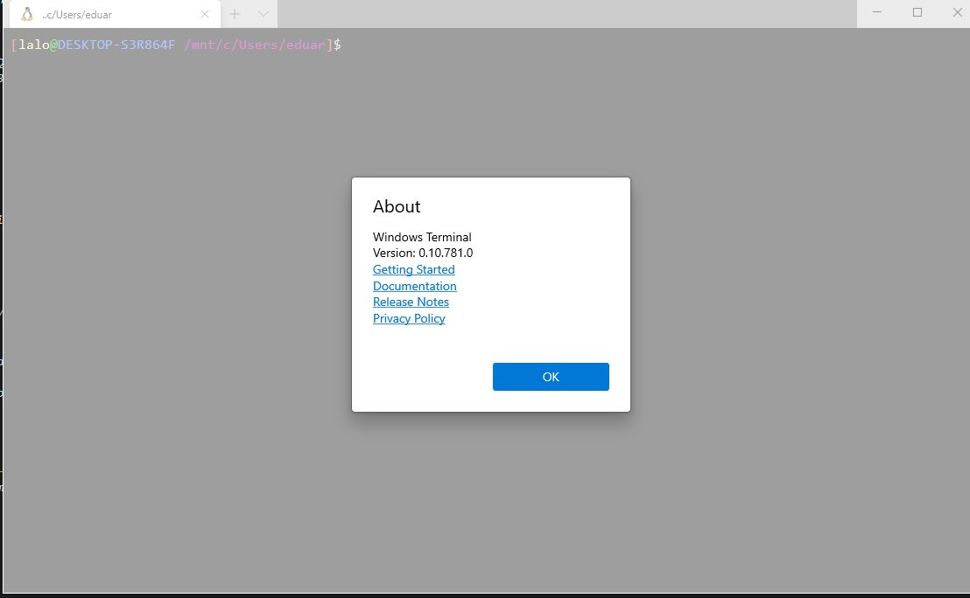This screenshot has height=598, width=970.
Task: Expand the profiles dropdown chevron
Action: (263, 14)
